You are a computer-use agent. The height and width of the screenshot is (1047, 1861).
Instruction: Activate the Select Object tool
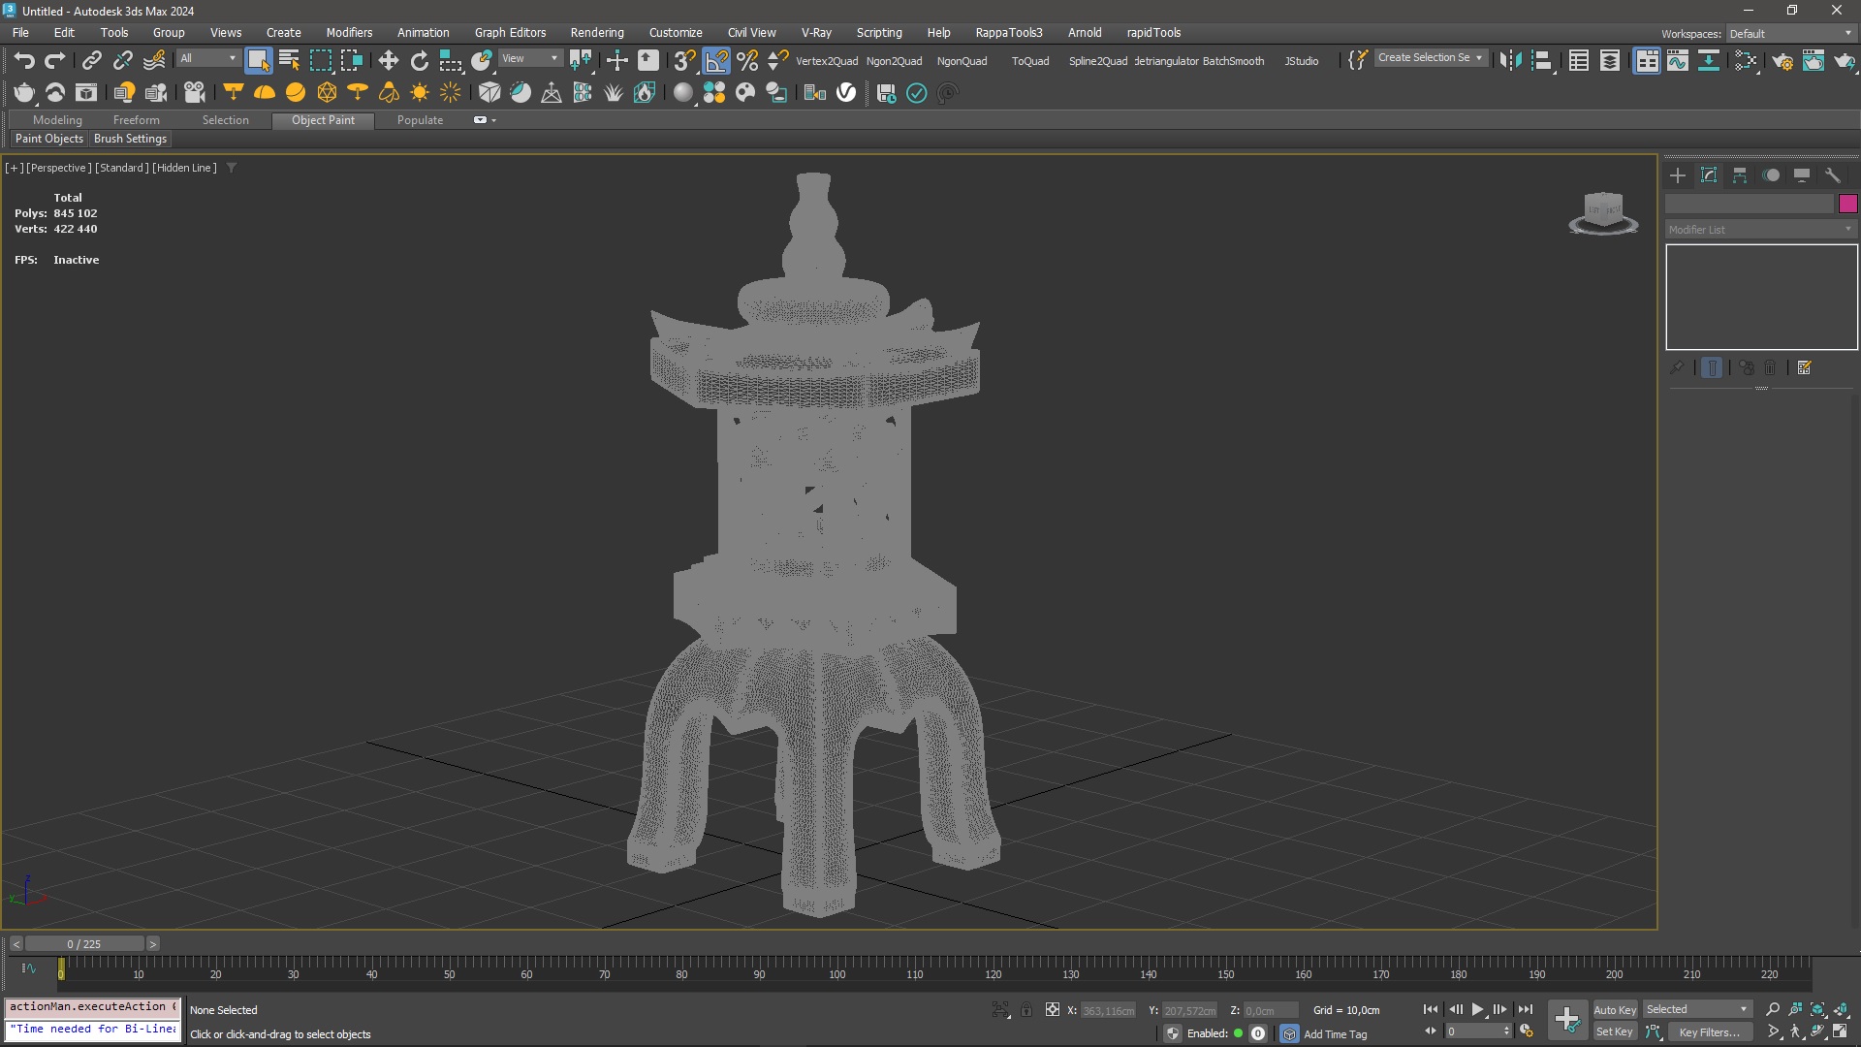[x=258, y=60]
